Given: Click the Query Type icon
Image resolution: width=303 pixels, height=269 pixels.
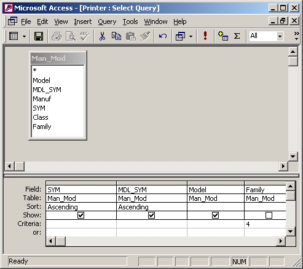Looking at the screenshot, I should (x=180, y=36).
